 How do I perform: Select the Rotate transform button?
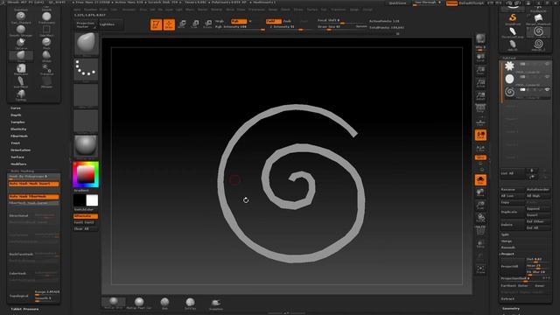(x=207, y=24)
